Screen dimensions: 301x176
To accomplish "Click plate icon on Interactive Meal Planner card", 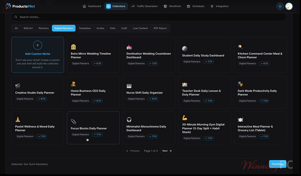I will [x=240, y=120].
